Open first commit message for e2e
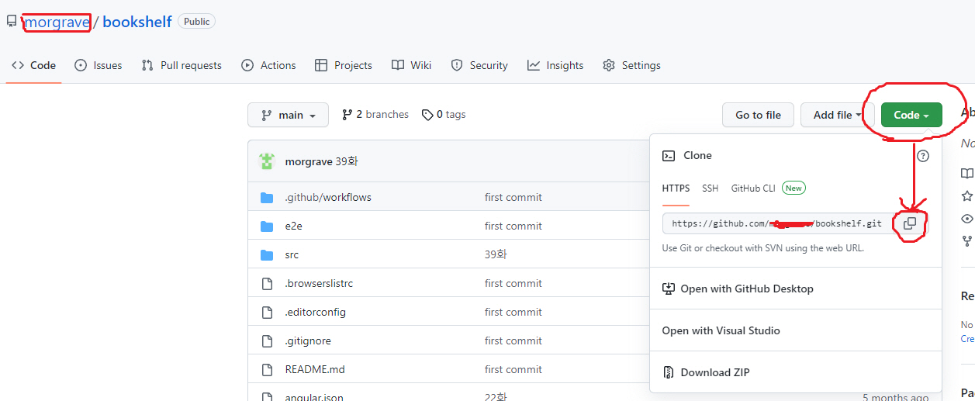 tap(513, 226)
